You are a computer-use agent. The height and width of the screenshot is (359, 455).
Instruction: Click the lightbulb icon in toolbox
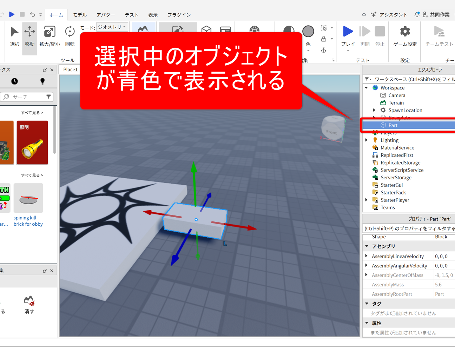[42, 81]
